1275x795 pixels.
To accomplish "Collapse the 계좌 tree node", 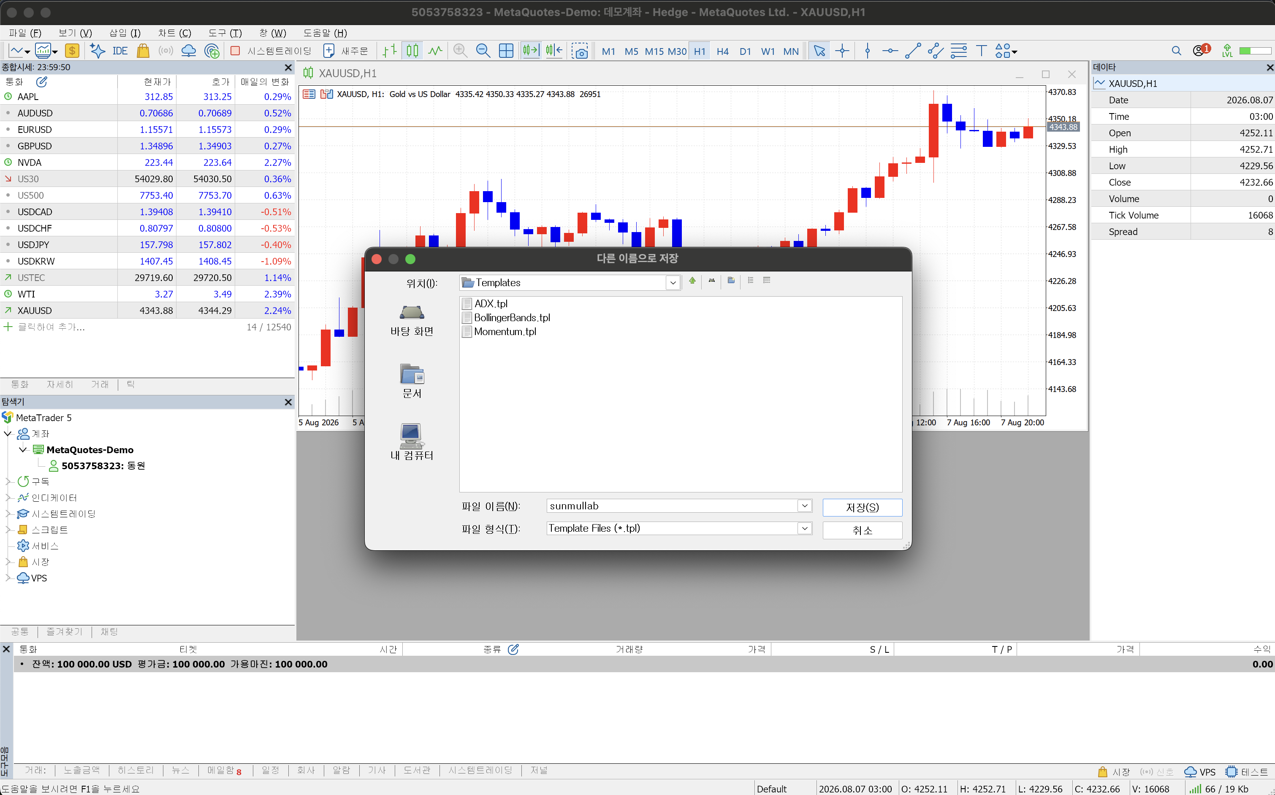I will 8,434.
